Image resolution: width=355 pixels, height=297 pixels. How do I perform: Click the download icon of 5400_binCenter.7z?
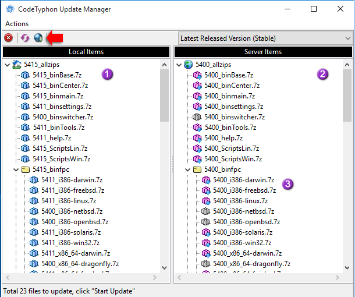(x=197, y=86)
